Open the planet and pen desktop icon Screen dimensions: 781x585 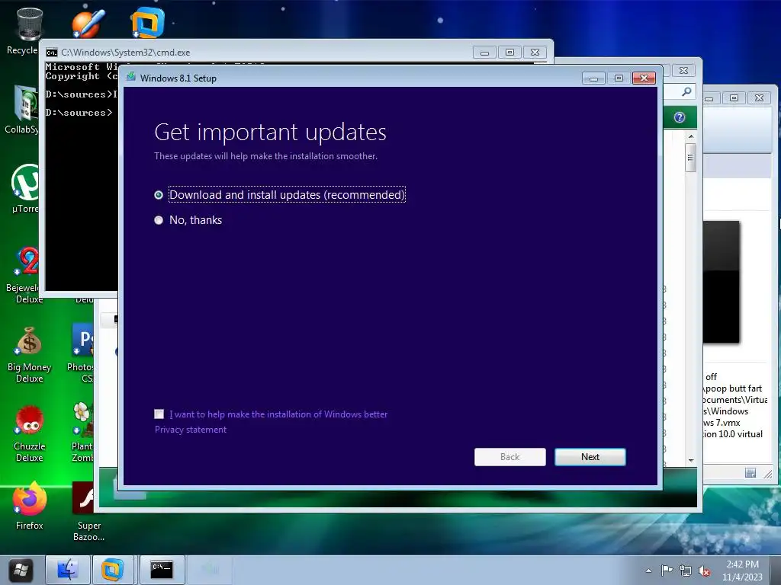(x=88, y=22)
